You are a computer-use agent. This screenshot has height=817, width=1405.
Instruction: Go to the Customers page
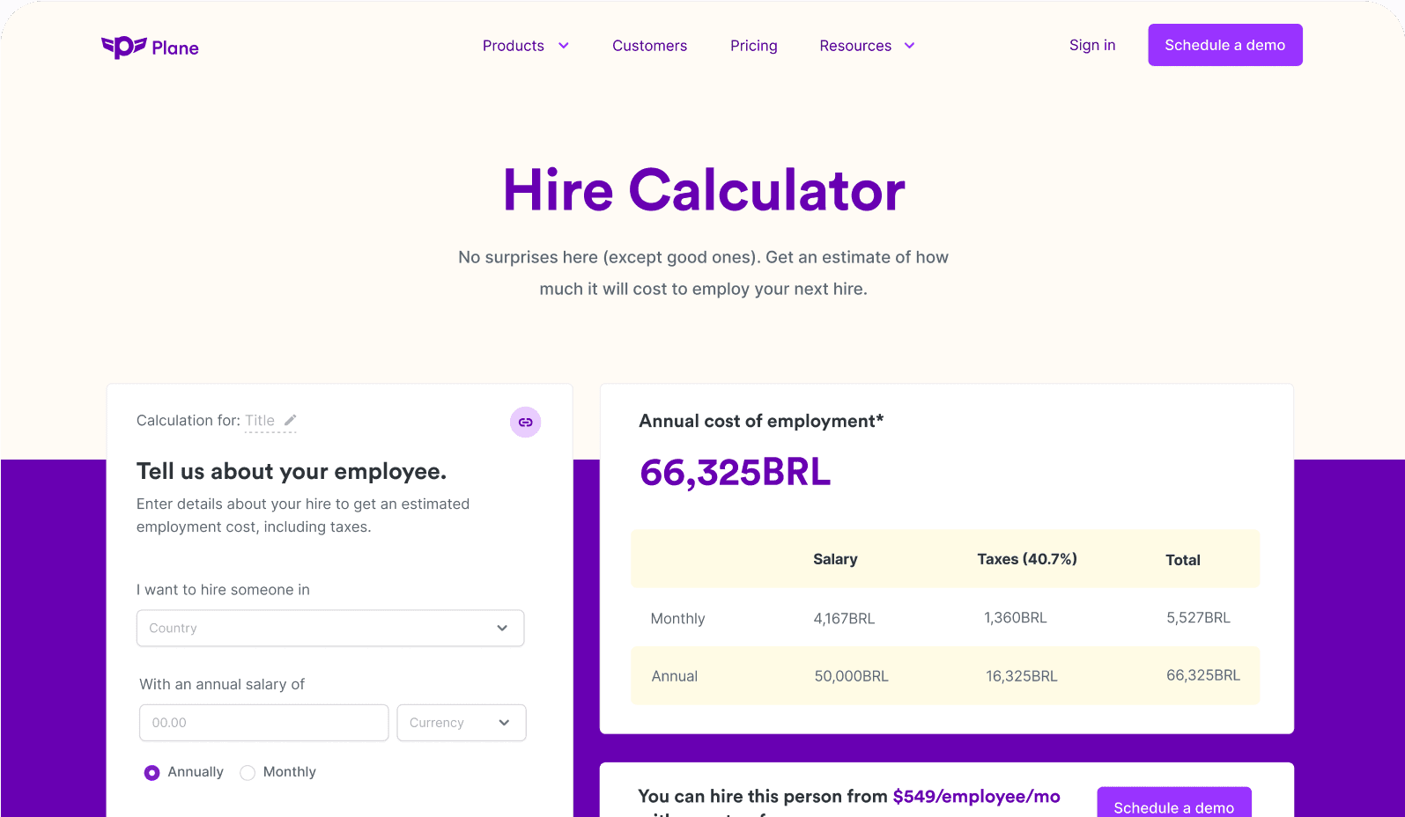(x=649, y=46)
